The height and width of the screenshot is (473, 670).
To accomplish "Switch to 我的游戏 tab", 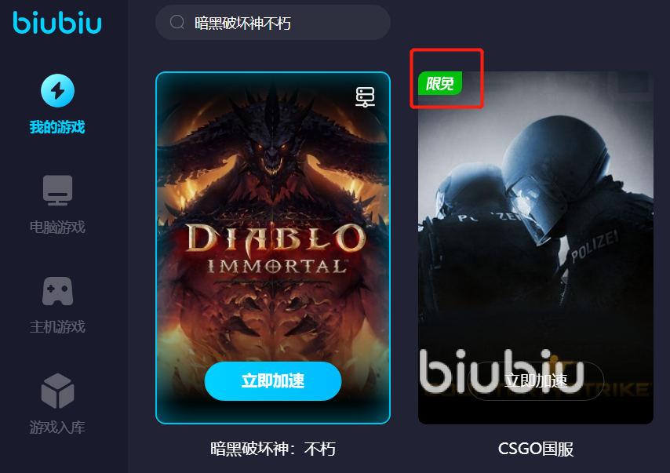I will point(57,127).
